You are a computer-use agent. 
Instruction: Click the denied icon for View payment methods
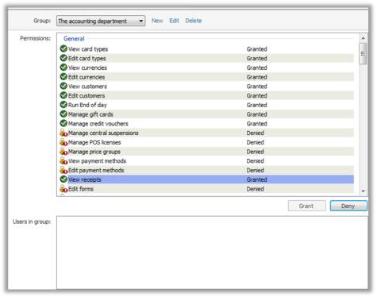63,160
